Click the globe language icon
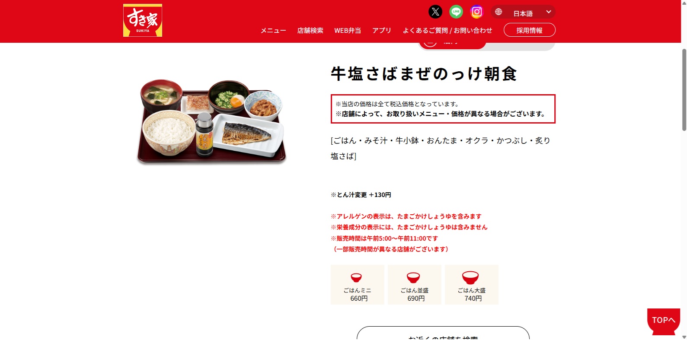 tap(498, 12)
